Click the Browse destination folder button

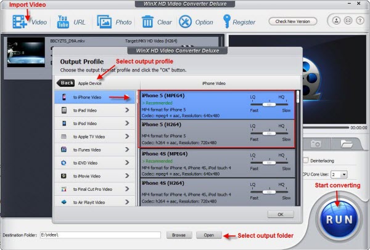[x=179, y=235]
